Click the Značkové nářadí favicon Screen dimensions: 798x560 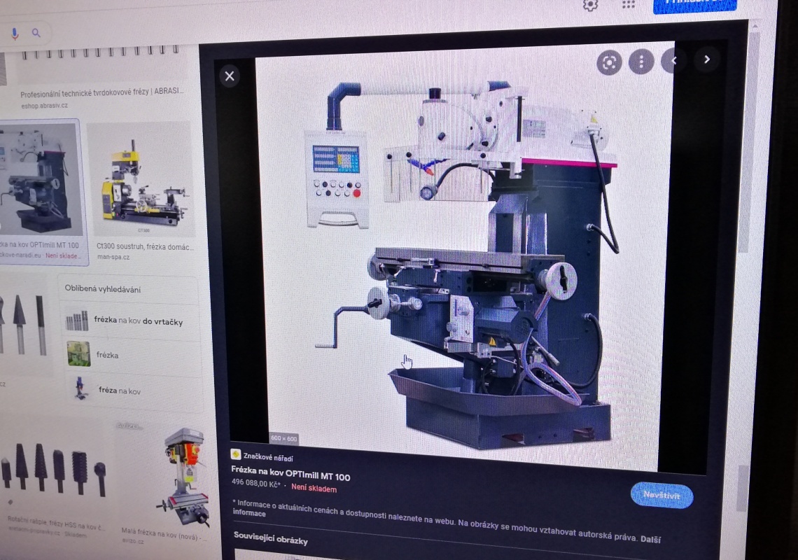coord(236,454)
